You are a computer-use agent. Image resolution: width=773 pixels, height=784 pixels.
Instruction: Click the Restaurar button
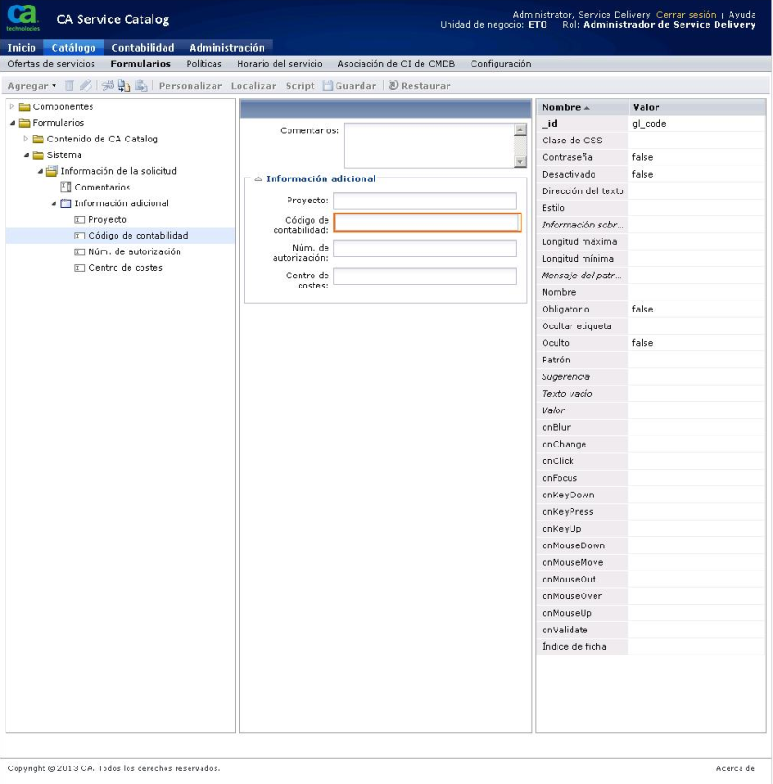(420, 85)
